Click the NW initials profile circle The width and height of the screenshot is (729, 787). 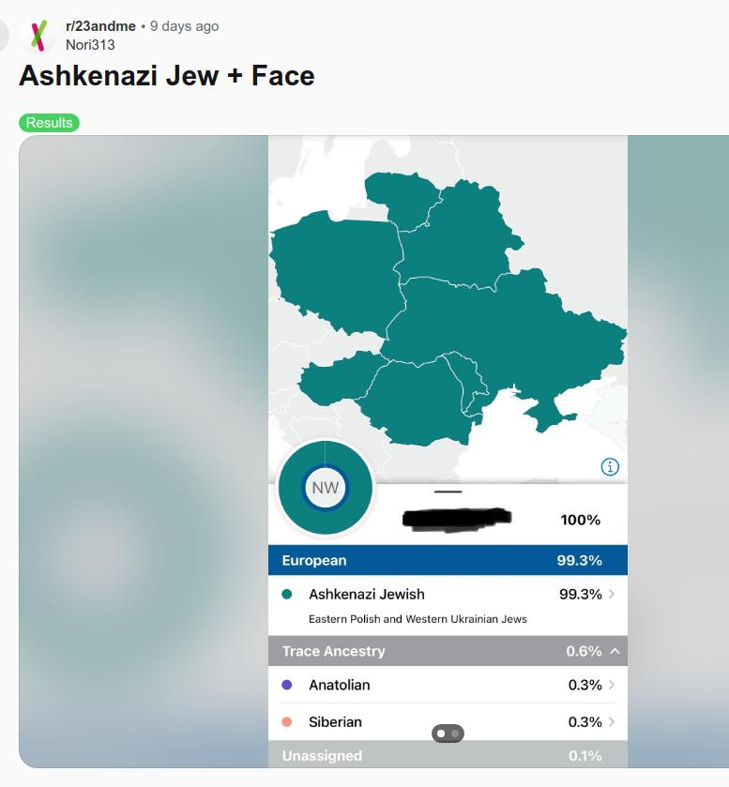[x=326, y=488]
